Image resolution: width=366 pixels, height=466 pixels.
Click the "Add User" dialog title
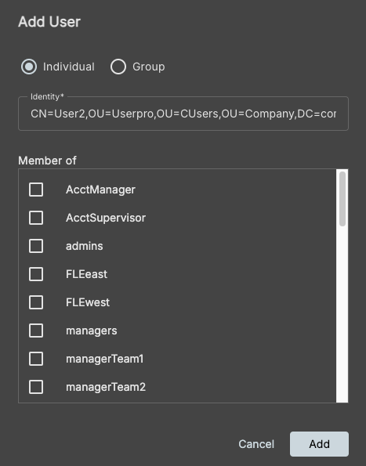(49, 22)
